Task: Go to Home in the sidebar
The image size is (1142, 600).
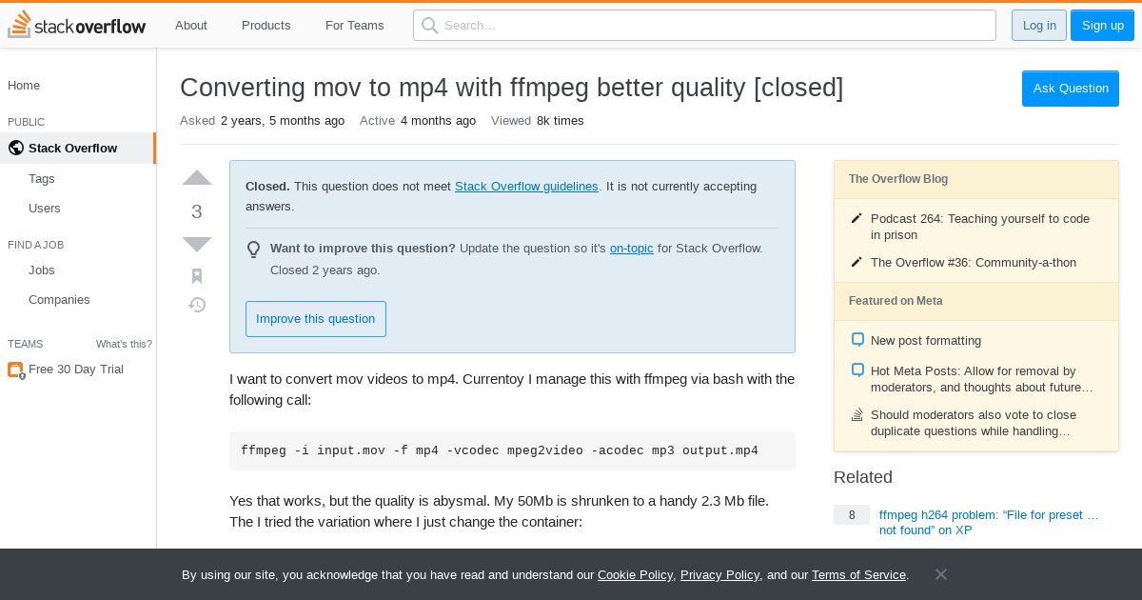Action: (x=24, y=86)
